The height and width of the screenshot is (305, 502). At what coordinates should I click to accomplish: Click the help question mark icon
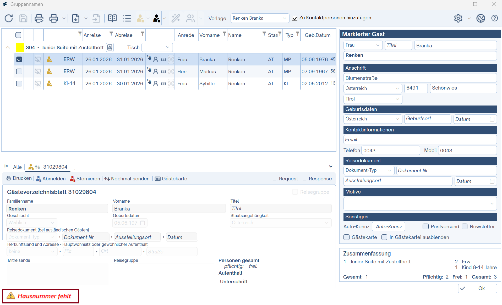[494, 18]
